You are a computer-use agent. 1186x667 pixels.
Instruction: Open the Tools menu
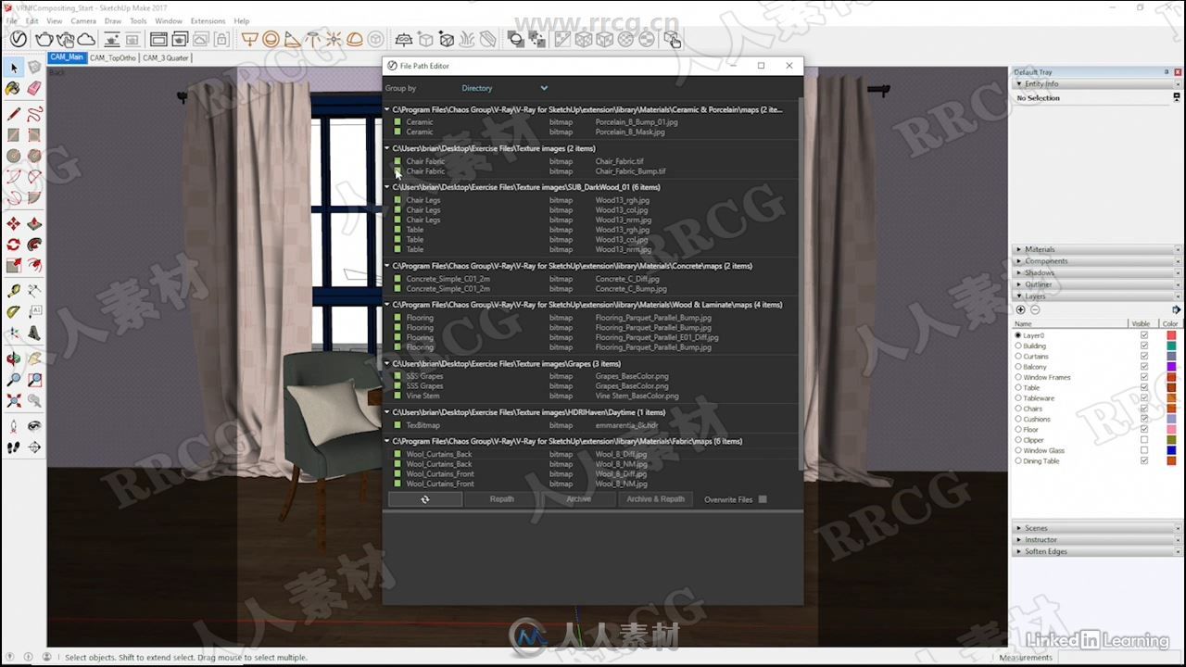[138, 20]
